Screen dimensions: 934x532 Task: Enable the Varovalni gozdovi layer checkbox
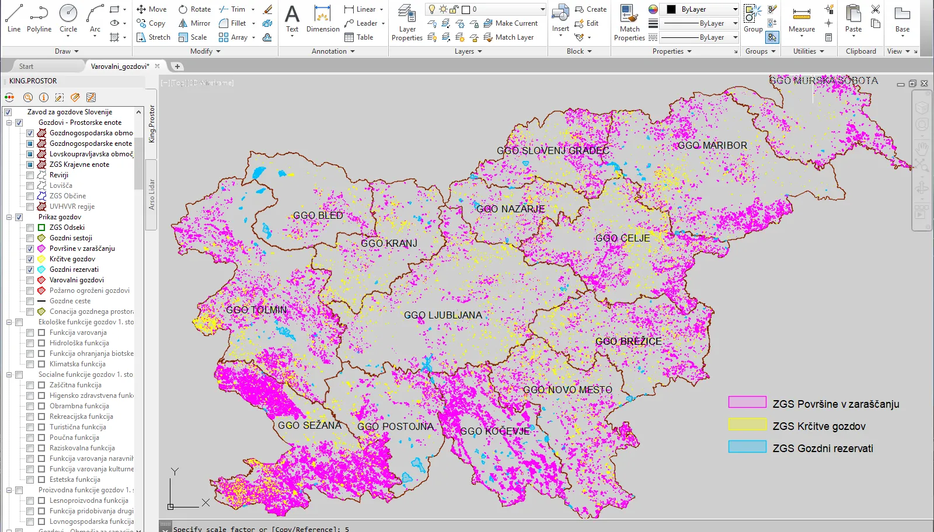30,280
